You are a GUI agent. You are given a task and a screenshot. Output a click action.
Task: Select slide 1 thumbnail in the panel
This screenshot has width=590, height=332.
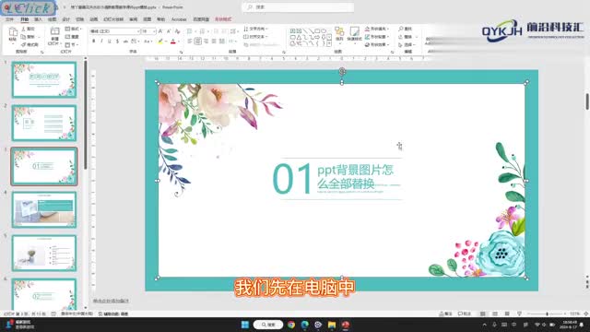[x=44, y=80]
